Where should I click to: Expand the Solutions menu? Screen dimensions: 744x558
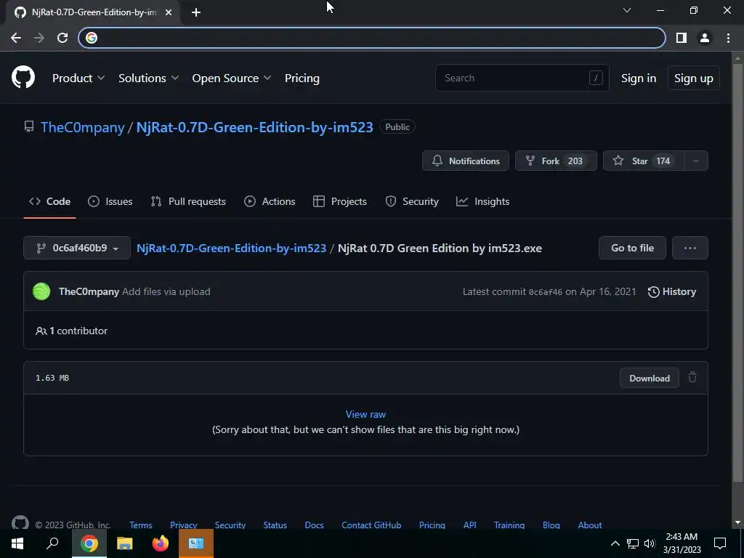148,78
